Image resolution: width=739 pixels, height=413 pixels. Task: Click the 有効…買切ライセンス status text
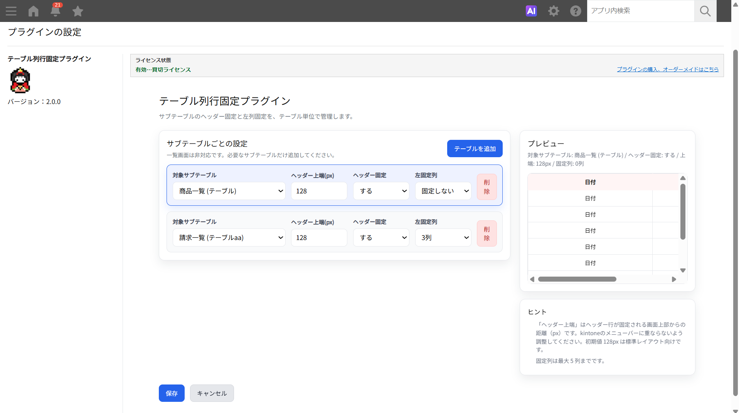click(163, 70)
